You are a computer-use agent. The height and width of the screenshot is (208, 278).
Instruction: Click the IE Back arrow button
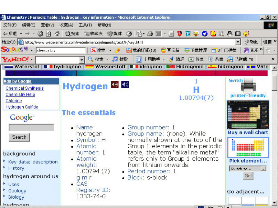coord(10,34)
